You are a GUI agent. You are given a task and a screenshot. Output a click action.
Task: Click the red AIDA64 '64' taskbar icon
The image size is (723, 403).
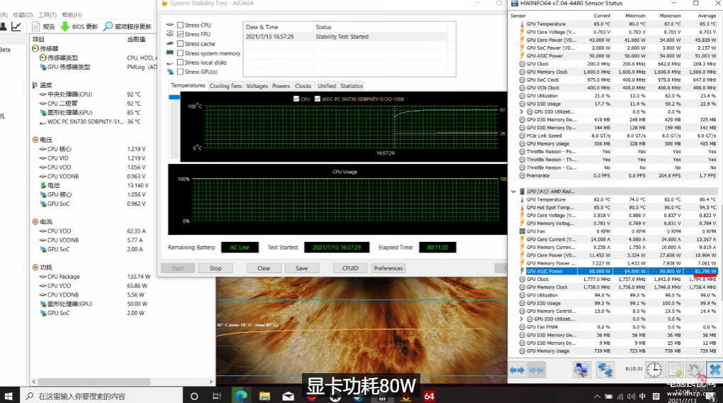click(430, 396)
